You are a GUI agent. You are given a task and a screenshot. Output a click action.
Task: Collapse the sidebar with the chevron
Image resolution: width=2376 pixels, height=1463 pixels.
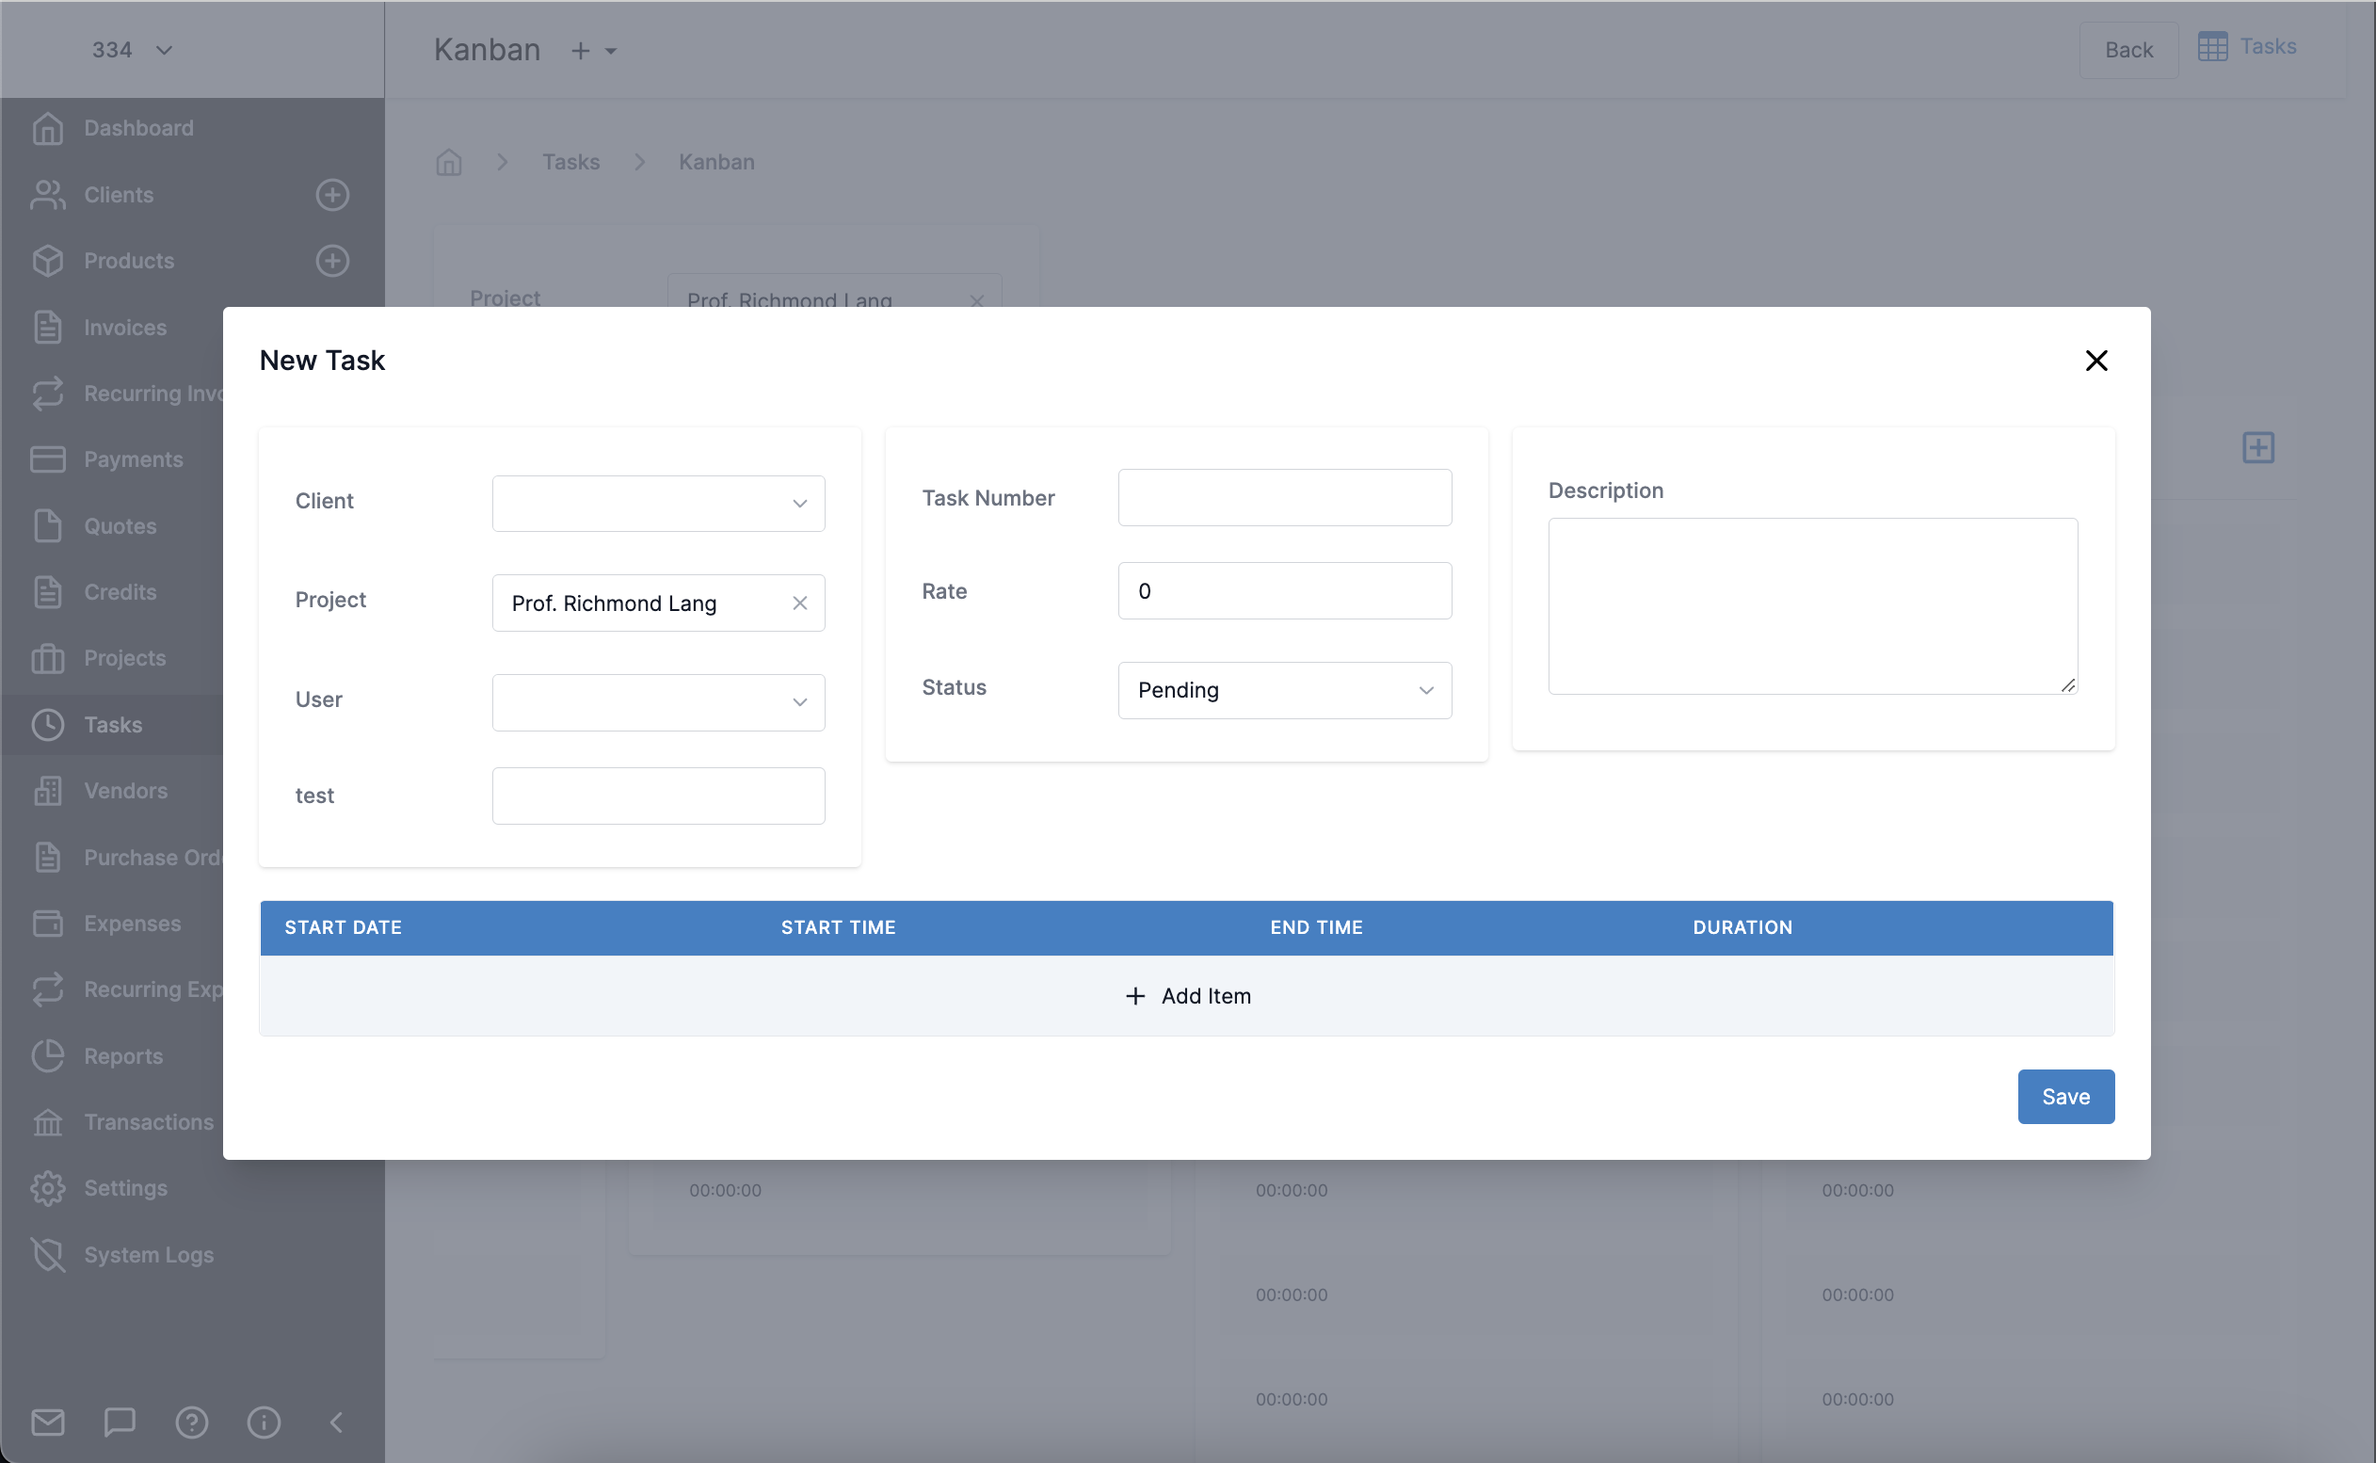coord(337,1423)
